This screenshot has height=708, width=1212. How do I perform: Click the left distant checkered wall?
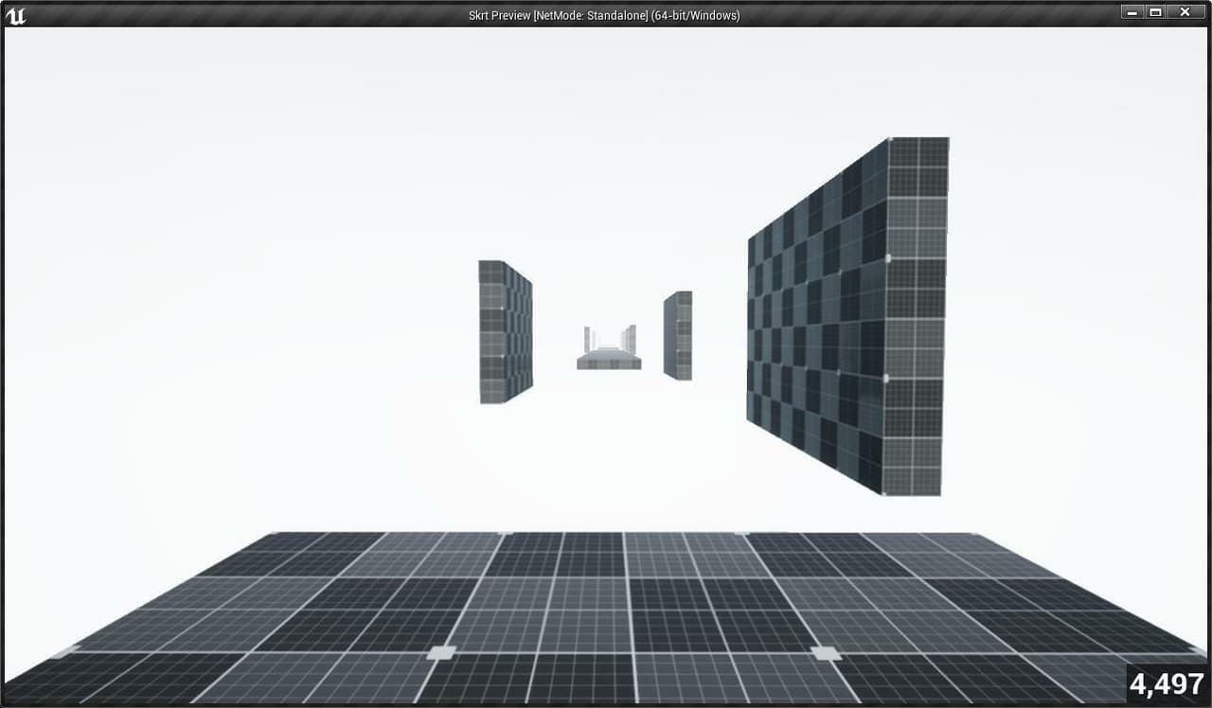(505, 332)
